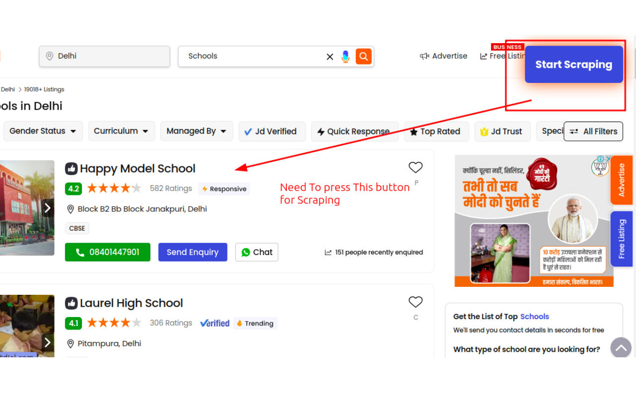Enable the Jd Trust filter
The image size is (636, 397).
(502, 132)
